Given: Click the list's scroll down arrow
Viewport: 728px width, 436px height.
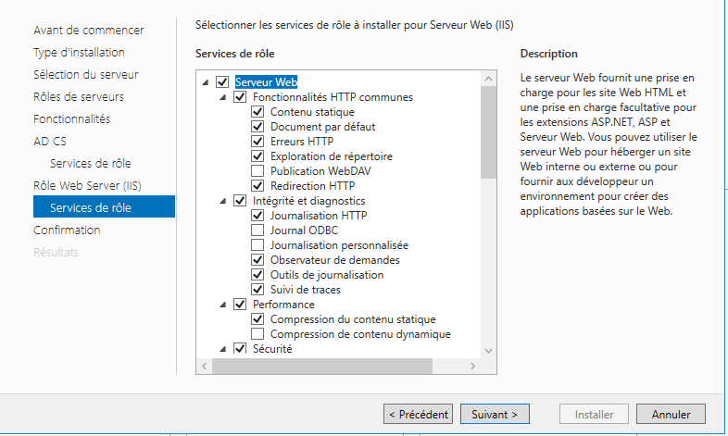Looking at the screenshot, I should coord(488,351).
